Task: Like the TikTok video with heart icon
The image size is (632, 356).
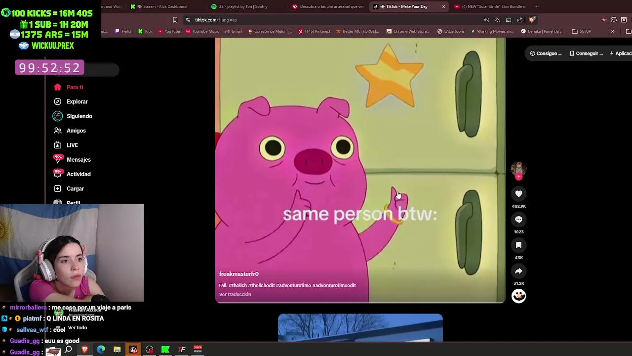Action: (518, 194)
